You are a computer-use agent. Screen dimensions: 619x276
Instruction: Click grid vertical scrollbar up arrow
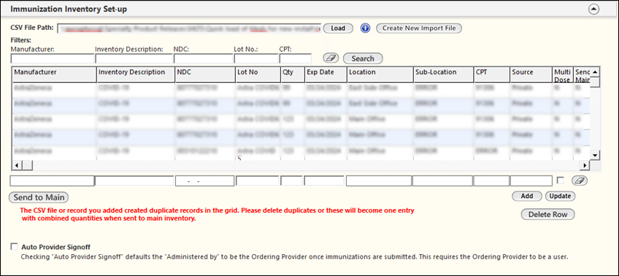click(595, 71)
